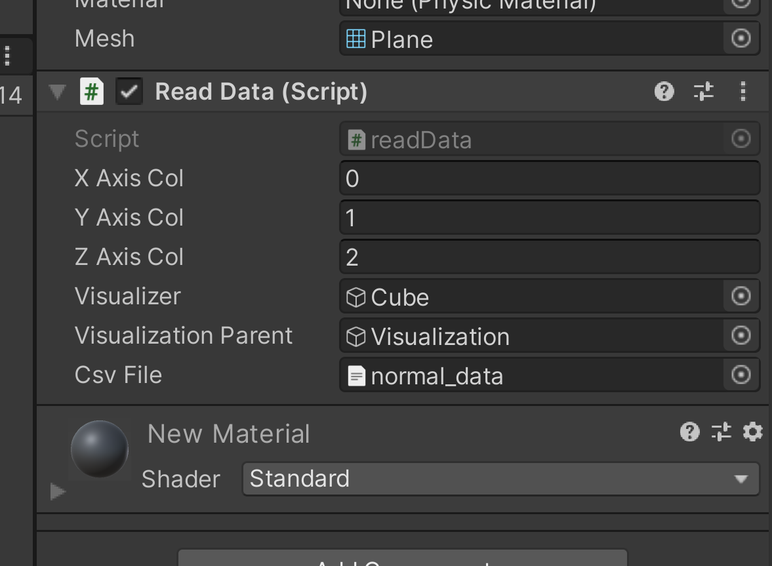Open the Visualization Parent object picker
This screenshot has width=772, height=566.
[x=740, y=335]
